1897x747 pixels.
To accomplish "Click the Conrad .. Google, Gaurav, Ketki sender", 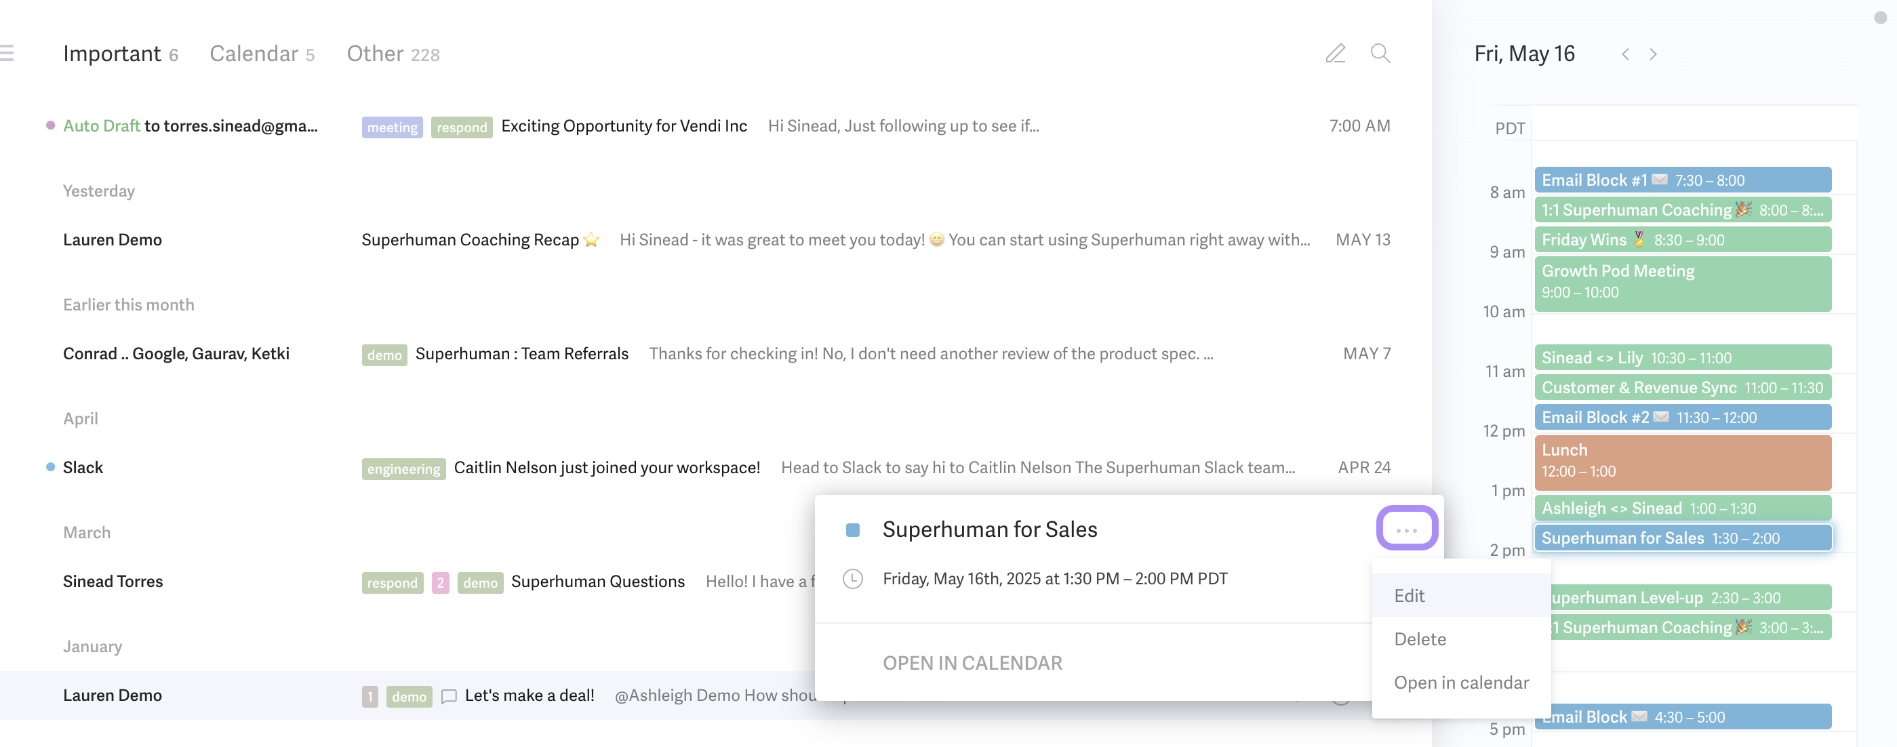I will point(176,354).
